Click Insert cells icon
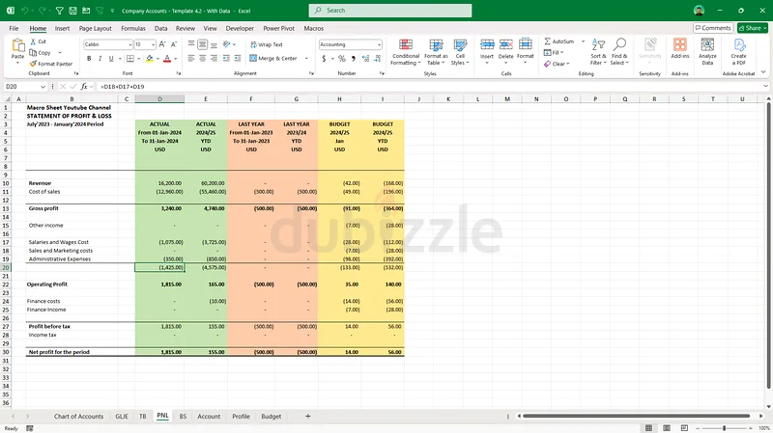This screenshot has width=773, height=433. (x=487, y=45)
